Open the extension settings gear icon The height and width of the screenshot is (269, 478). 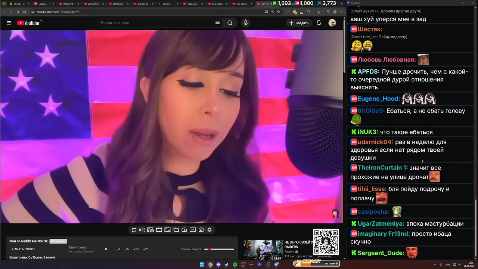point(209,230)
